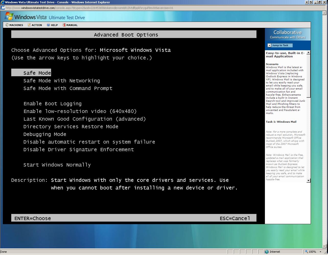Click the Easy-to-use, Built-in E-mail Application title
This screenshot has width=328, height=255.
pyautogui.click(x=285, y=55)
